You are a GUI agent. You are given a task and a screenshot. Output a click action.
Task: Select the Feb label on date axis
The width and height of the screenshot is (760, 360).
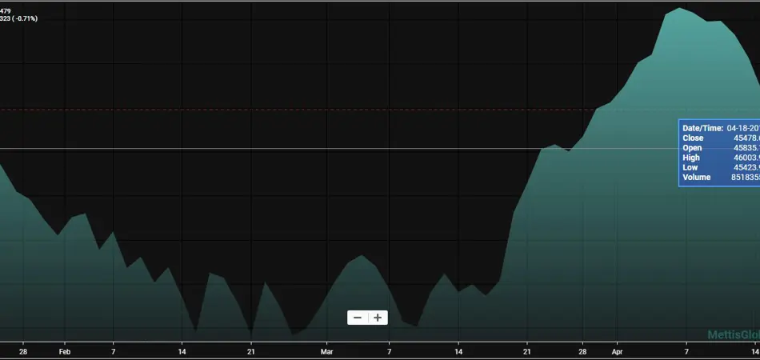(x=64, y=351)
